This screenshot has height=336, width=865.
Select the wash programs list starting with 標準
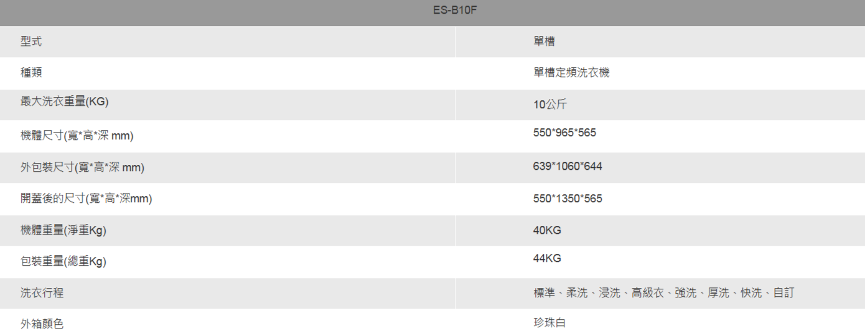pos(663,292)
